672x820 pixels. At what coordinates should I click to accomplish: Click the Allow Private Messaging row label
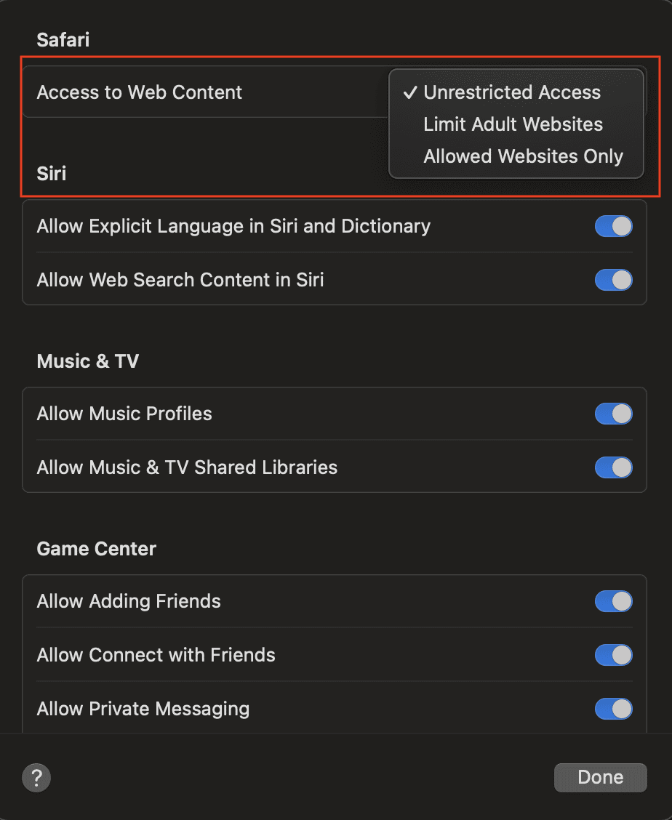[x=143, y=709]
